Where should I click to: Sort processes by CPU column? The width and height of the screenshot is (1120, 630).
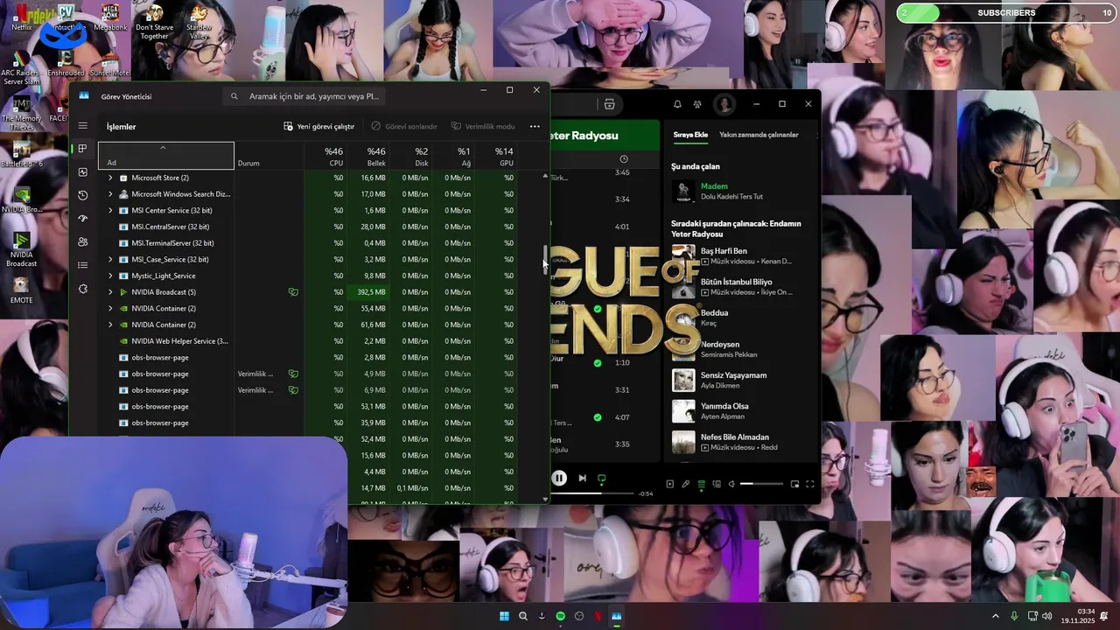325,156
